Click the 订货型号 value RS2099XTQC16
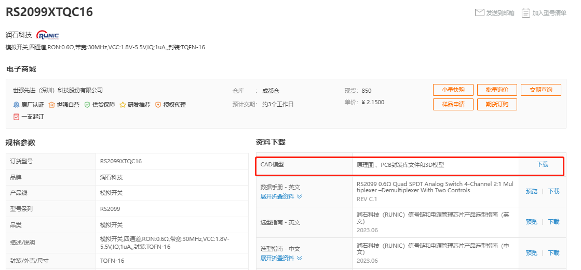Viewport: 581px width, 270px height. 121,161
